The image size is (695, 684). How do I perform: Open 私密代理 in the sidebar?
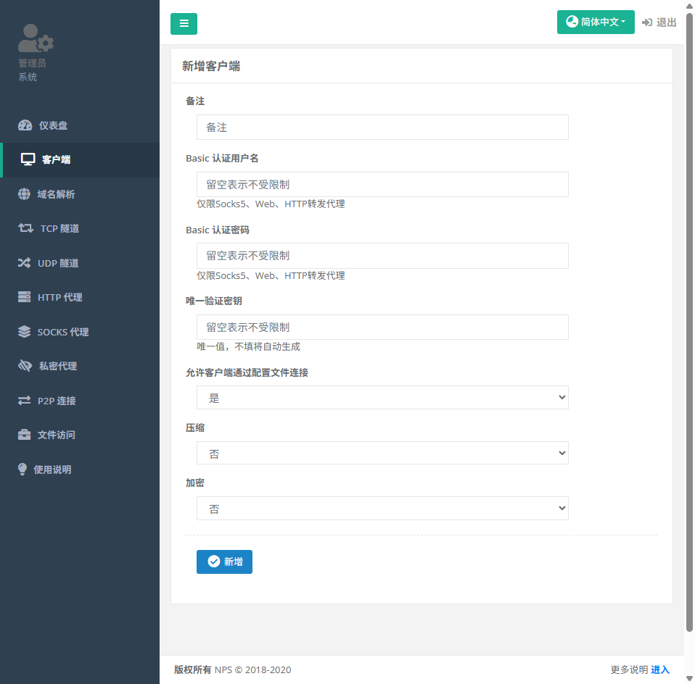pyautogui.click(x=80, y=366)
